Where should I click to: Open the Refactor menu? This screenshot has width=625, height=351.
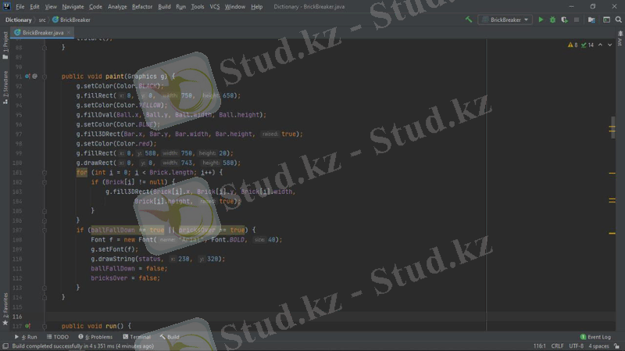(142, 6)
